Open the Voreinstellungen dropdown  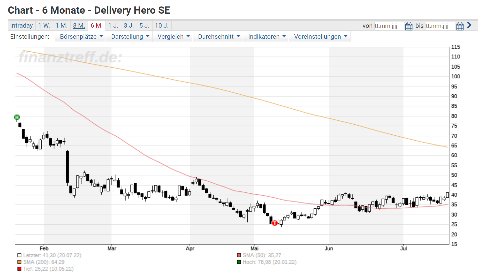321,37
